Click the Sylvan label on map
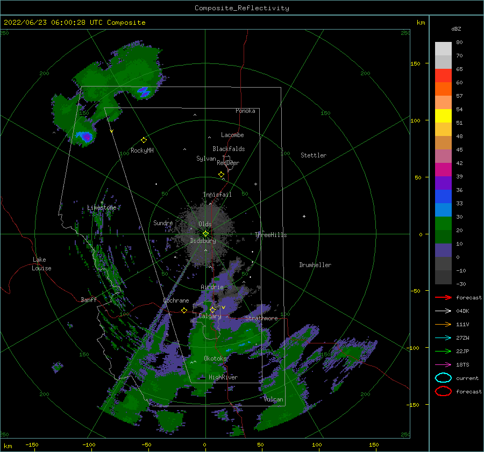Screen dimensions: 484x452 tap(206, 159)
